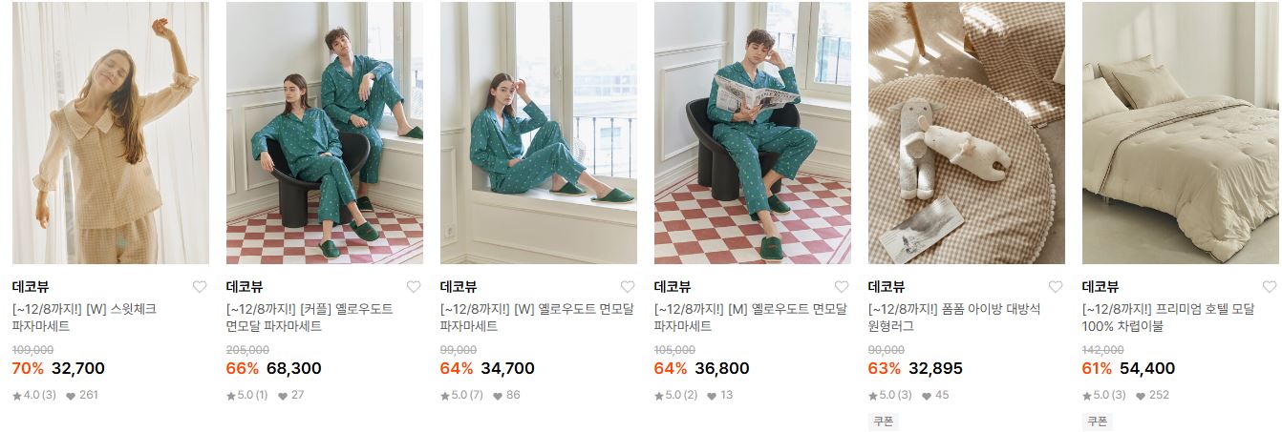Screen dimensions: 1282x432
Task: Open couple in green pajamas product image
Action: [325, 133]
